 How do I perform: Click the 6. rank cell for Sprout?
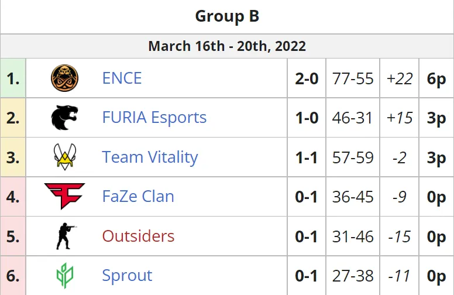point(13,276)
